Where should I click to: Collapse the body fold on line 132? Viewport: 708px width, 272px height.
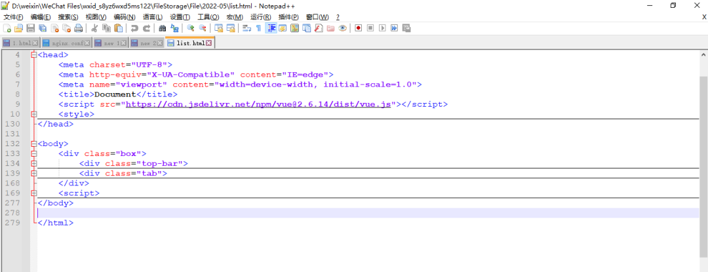point(33,144)
